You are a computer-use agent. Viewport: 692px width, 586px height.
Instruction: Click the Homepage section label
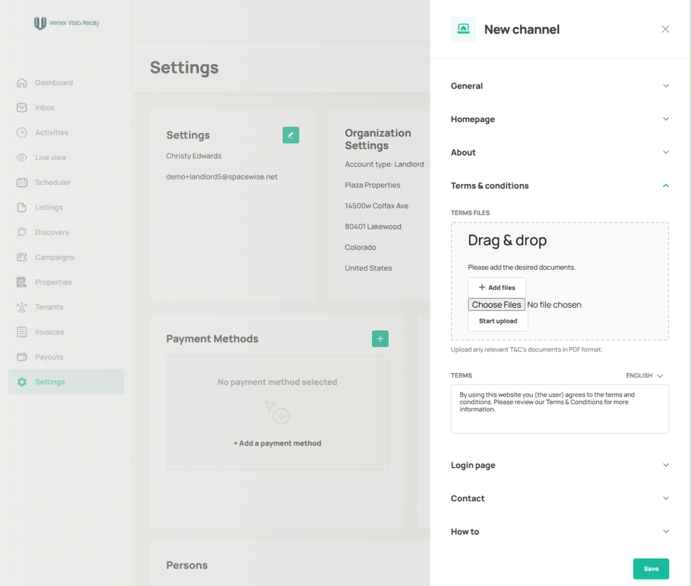pyautogui.click(x=473, y=119)
